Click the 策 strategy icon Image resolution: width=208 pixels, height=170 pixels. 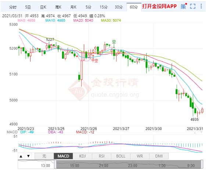[183, 6]
